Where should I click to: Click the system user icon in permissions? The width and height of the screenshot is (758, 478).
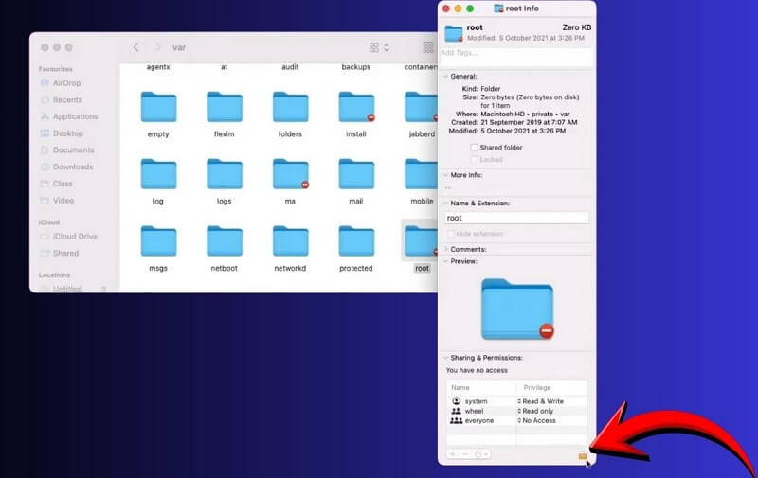coord(456,401)
